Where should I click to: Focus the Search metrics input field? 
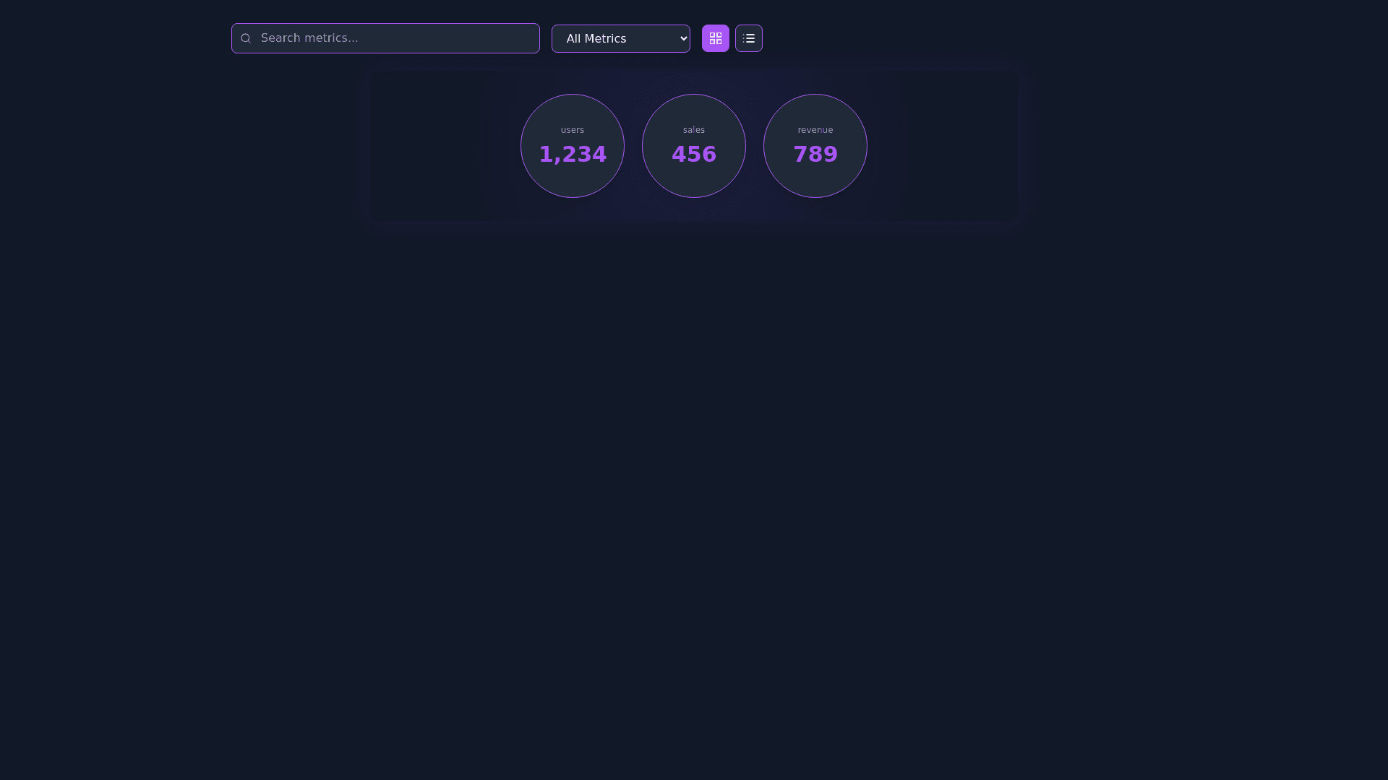pyautogui.click(x=385, y=38)
